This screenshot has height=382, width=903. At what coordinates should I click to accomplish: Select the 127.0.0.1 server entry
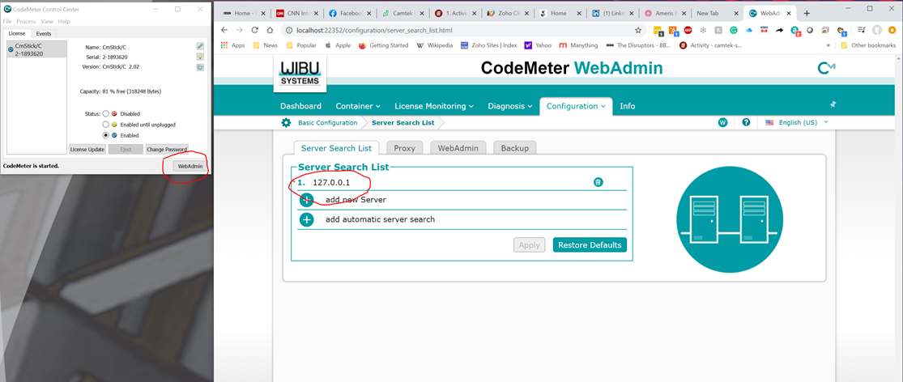click(x=331, y=182)
